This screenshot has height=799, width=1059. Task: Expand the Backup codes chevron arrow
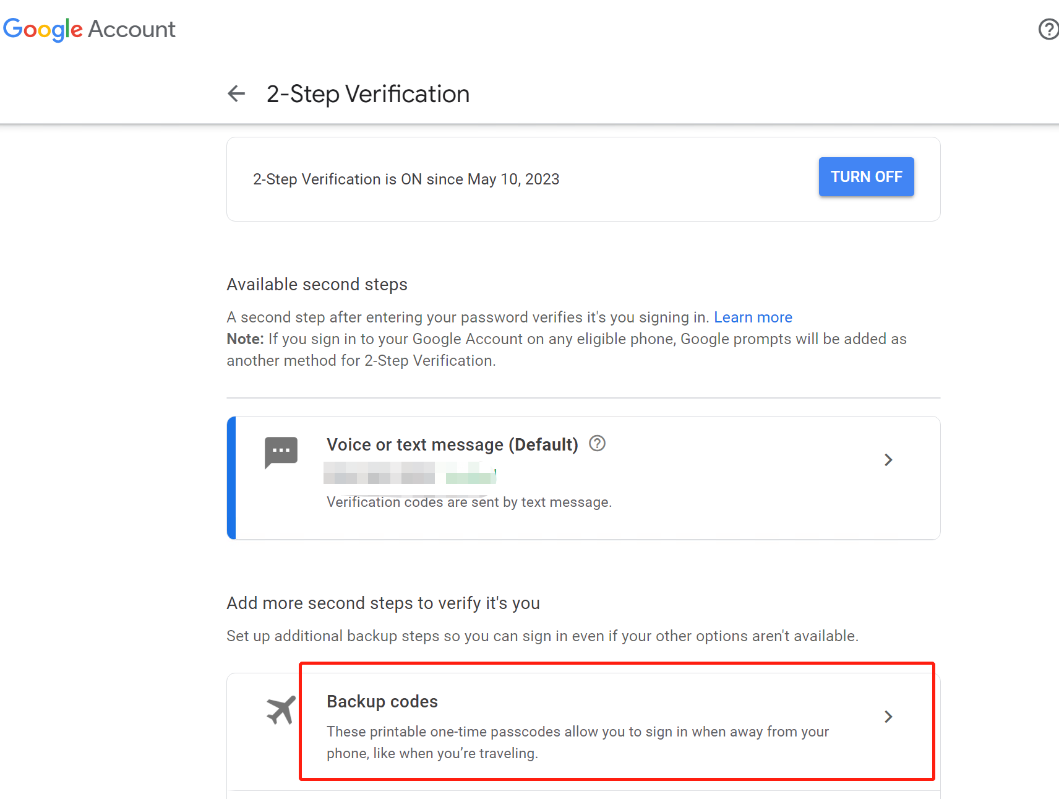coord(888,717)
